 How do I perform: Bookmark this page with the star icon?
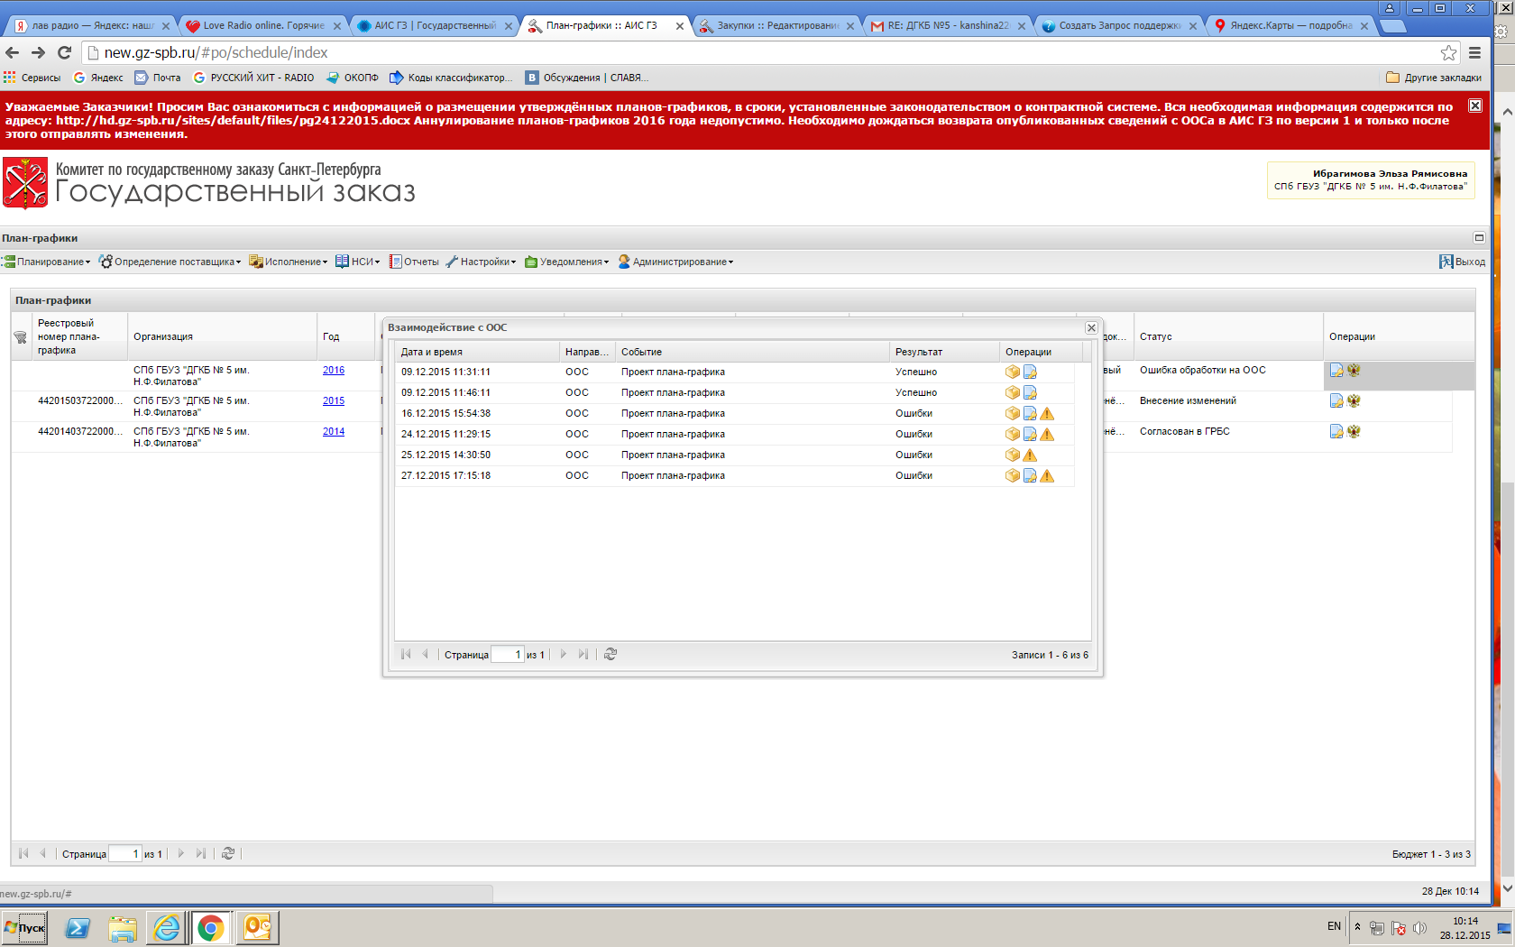(1448, 52)
